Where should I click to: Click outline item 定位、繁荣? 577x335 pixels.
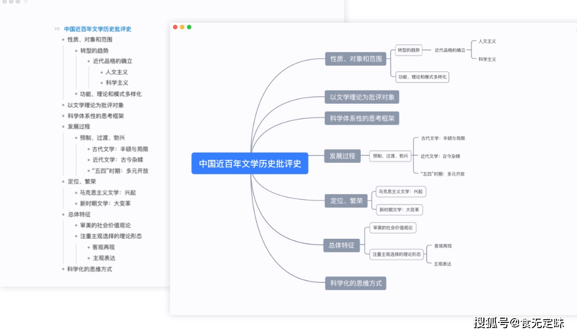point(82,181)
